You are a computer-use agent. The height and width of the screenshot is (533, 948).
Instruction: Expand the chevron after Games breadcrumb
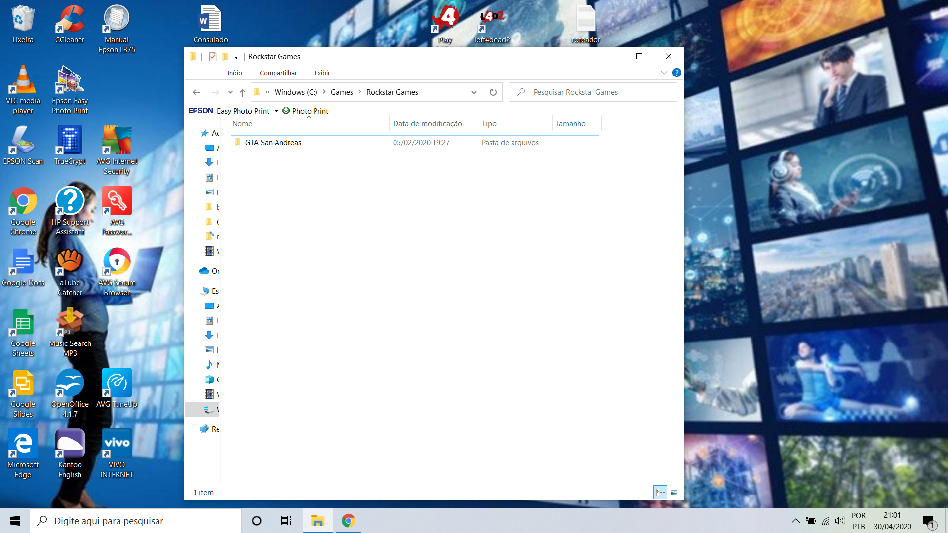(359, 92)
